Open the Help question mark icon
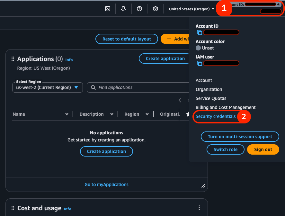Viewport: 285px width, 216px height. (139, 9)
